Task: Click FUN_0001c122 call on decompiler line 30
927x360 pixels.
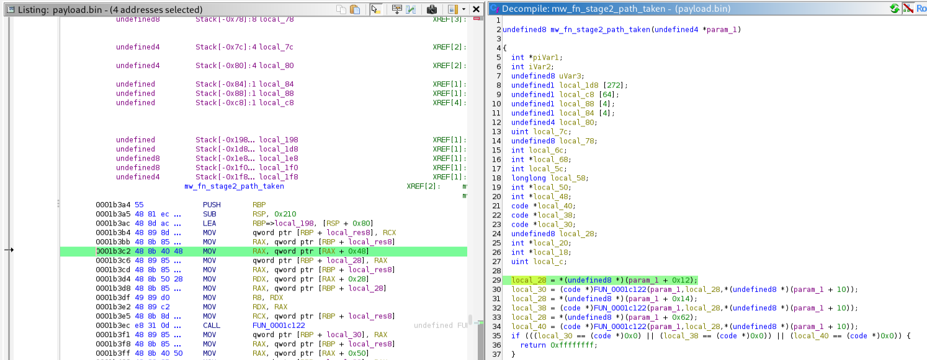Action: click(620, 289)
